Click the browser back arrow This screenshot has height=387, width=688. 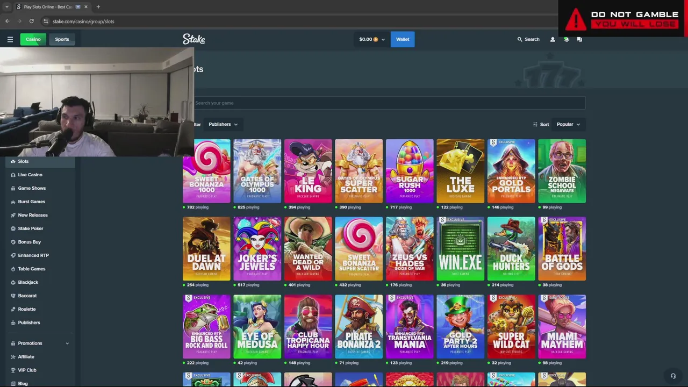pos(8,21)
